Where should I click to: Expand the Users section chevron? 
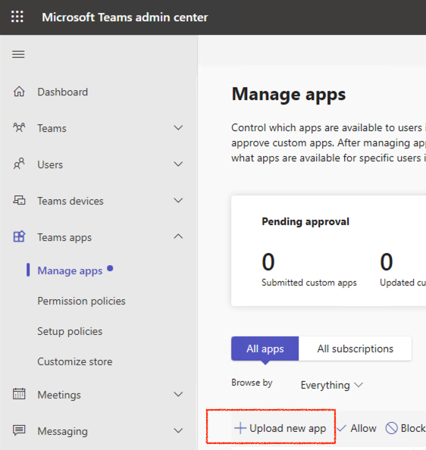178,164
